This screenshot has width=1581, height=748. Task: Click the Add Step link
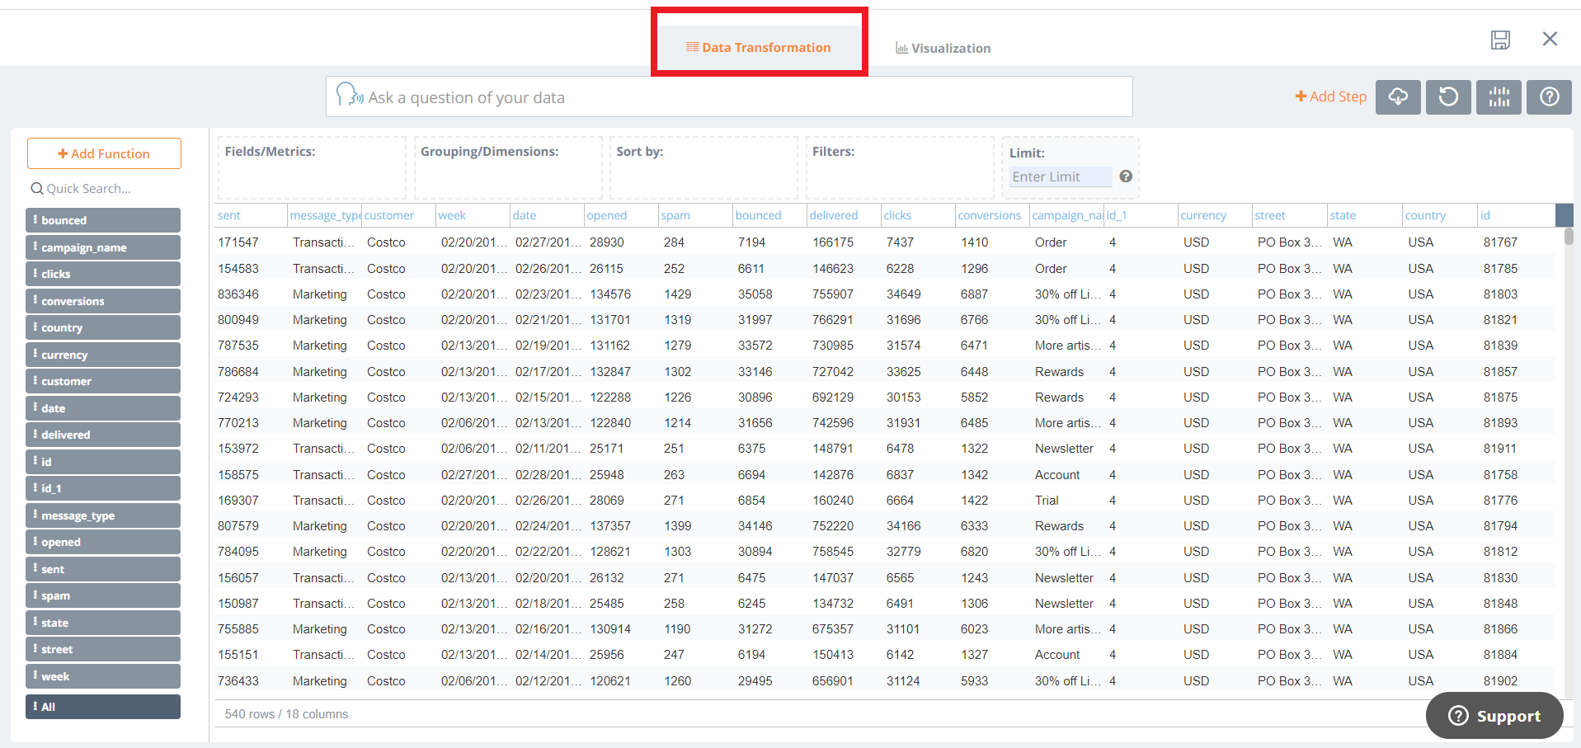coord(1330,96)
